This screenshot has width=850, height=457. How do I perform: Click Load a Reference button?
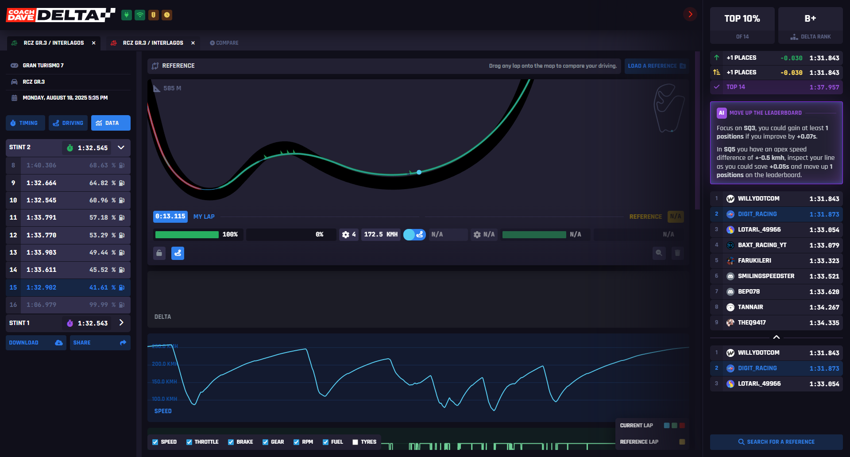click(657, 66)
